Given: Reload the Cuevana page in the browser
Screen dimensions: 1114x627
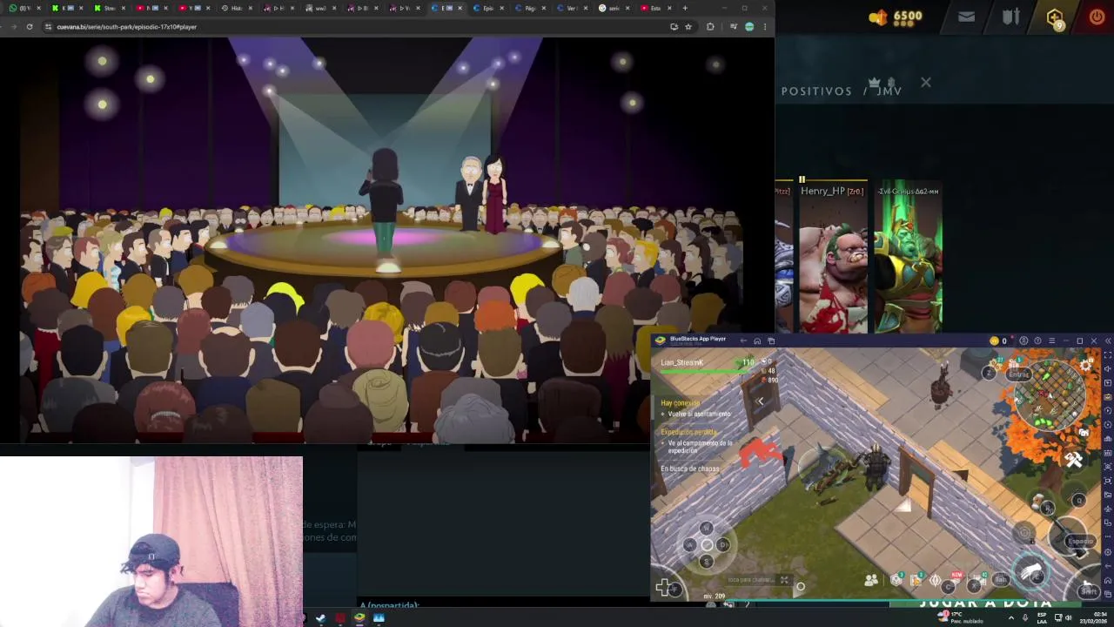Looking at the screenshot, I should coord(30,27).
